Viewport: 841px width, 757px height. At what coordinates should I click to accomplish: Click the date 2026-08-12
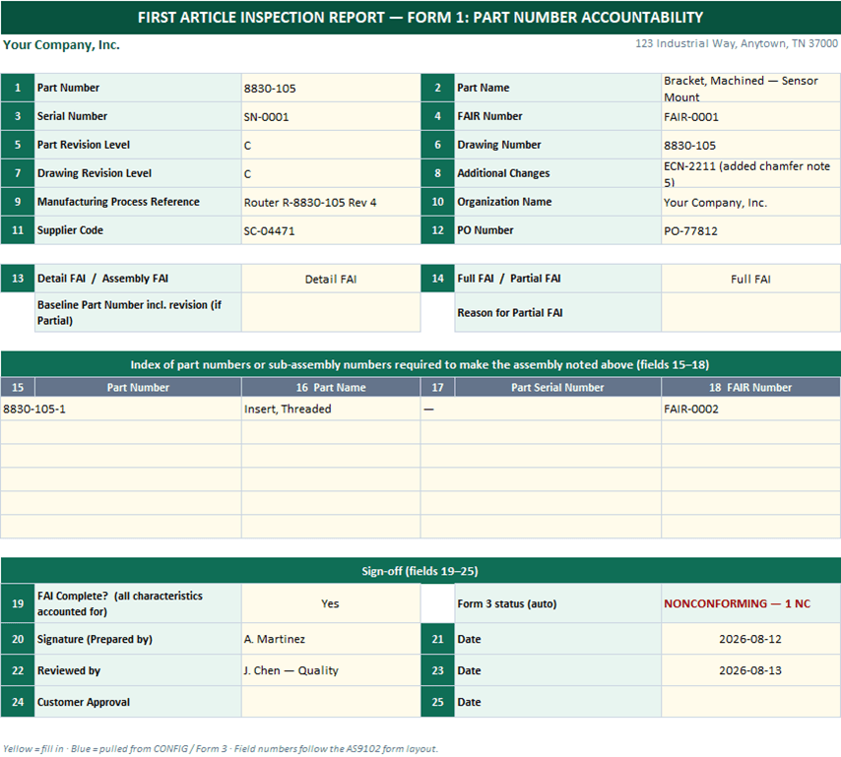pyautogui.click(x=750, y=639)
